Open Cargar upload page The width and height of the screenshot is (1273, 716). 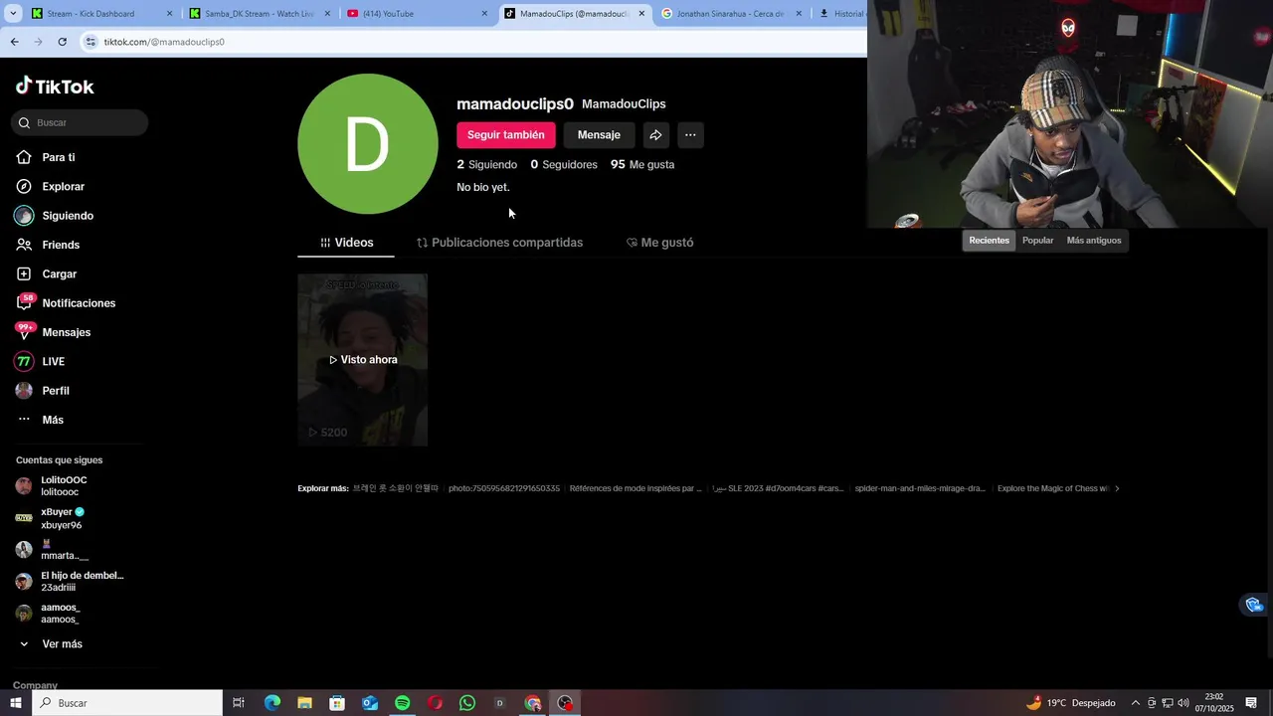point(46,273)
